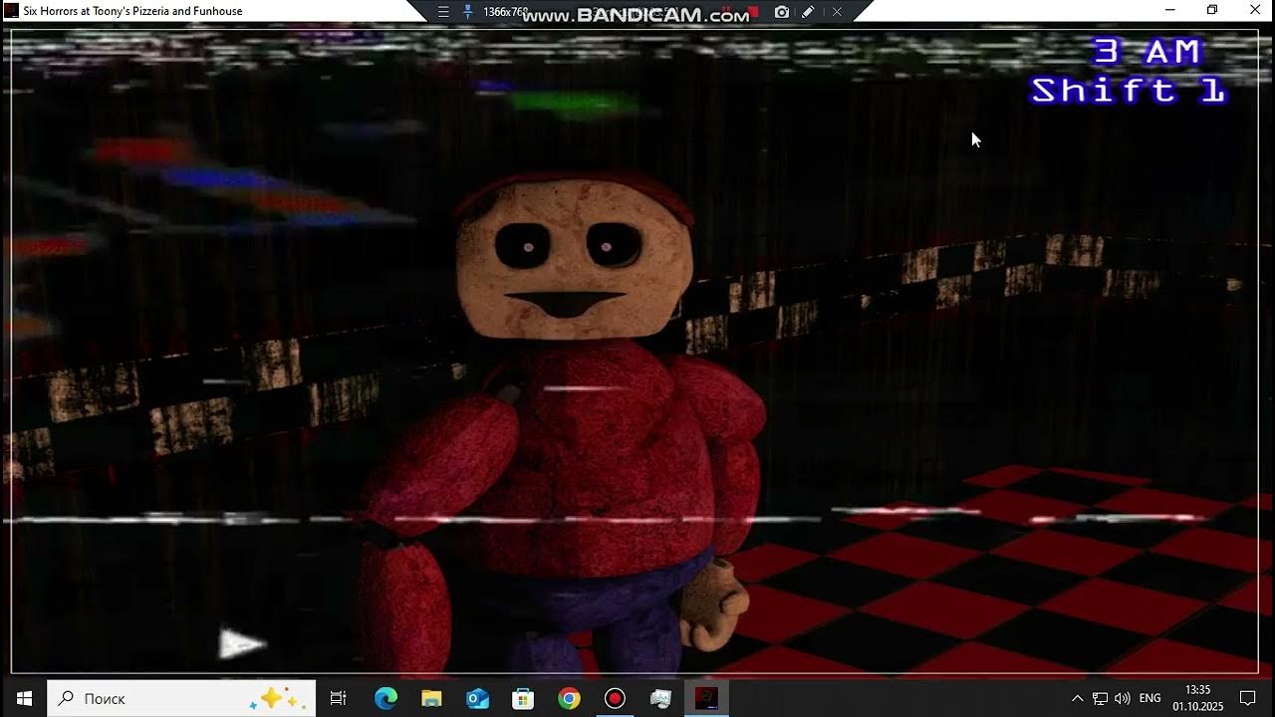
Task: Close the Bandicam recording toolbar
Action: pyautogui.click(x=837, y=12)
